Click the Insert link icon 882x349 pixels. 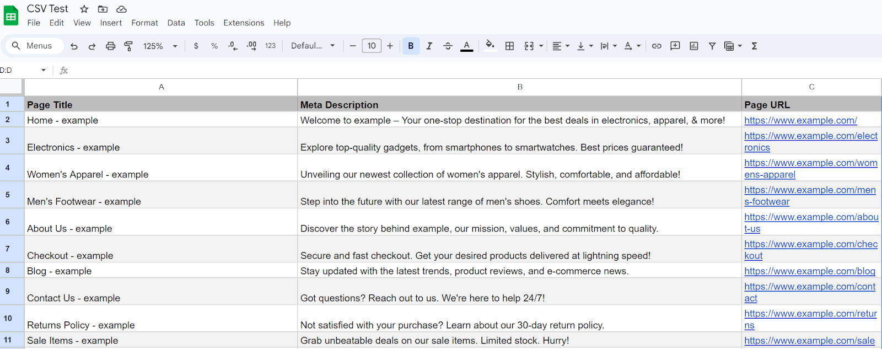pos(657,46)
